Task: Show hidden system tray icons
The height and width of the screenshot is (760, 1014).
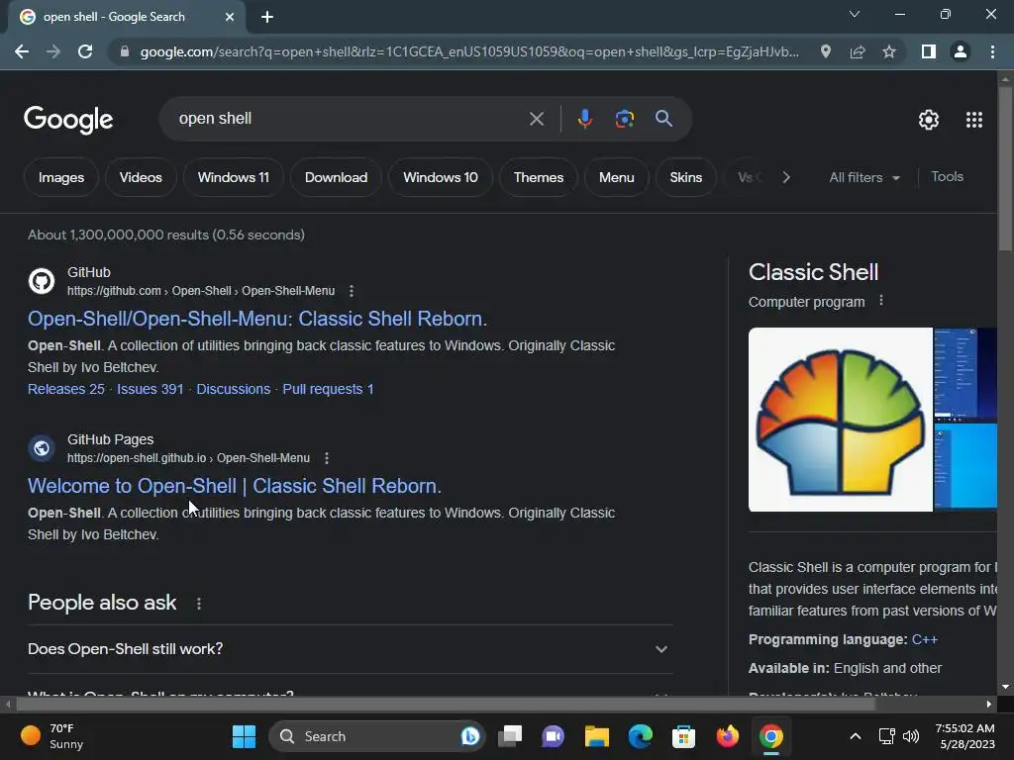Action: (855, 736)
